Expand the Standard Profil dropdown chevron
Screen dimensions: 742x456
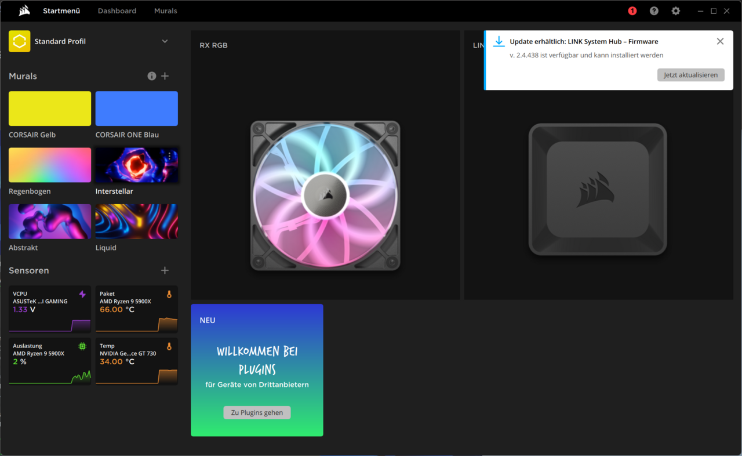pos(165,41)
